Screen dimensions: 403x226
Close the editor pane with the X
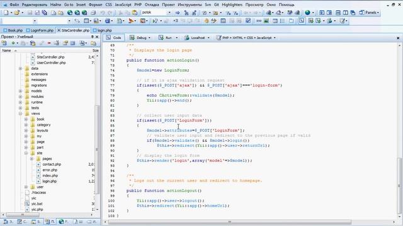[x=398, y=38]
